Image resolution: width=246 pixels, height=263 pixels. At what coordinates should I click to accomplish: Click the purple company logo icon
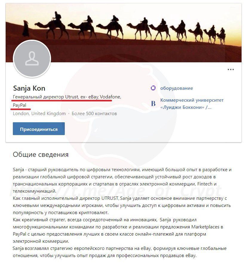[153, 88]
